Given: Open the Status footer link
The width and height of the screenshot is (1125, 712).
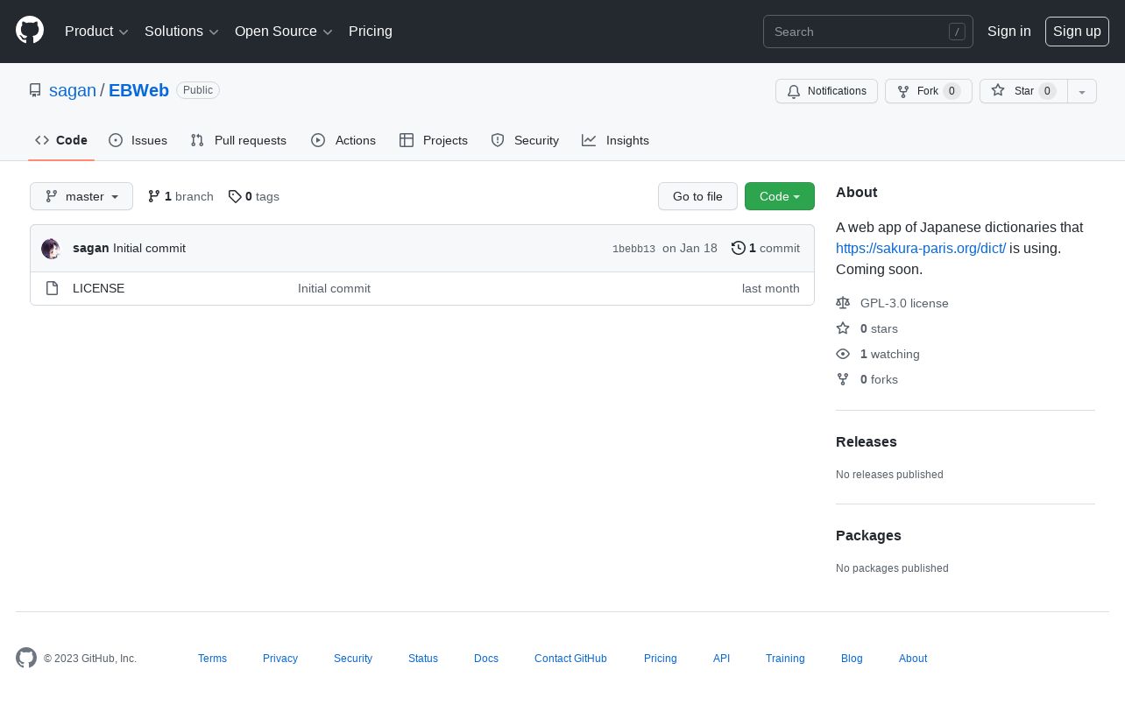Looking at the screenshot, I should 423,659.
